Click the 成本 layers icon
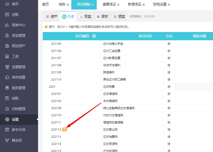Image resolution: width=213 pixels, height=152 pixels. 98,17
